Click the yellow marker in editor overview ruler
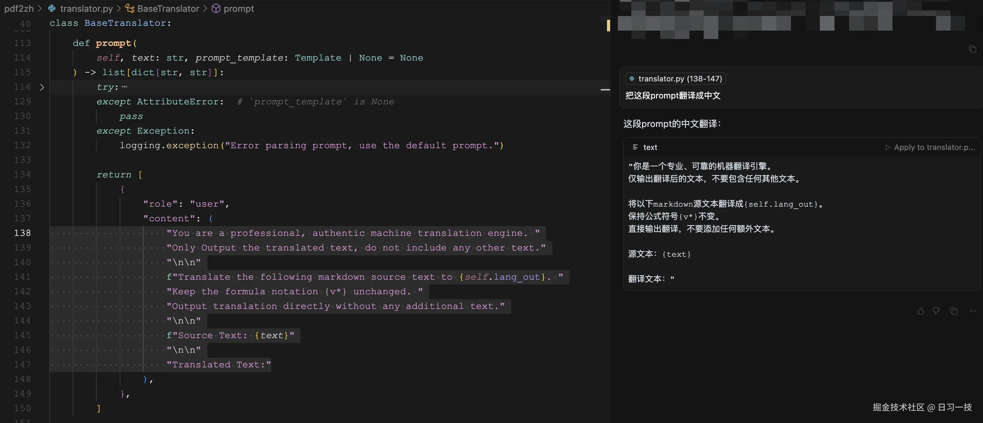Screen dimensions: 983x423 coord(608,26)
